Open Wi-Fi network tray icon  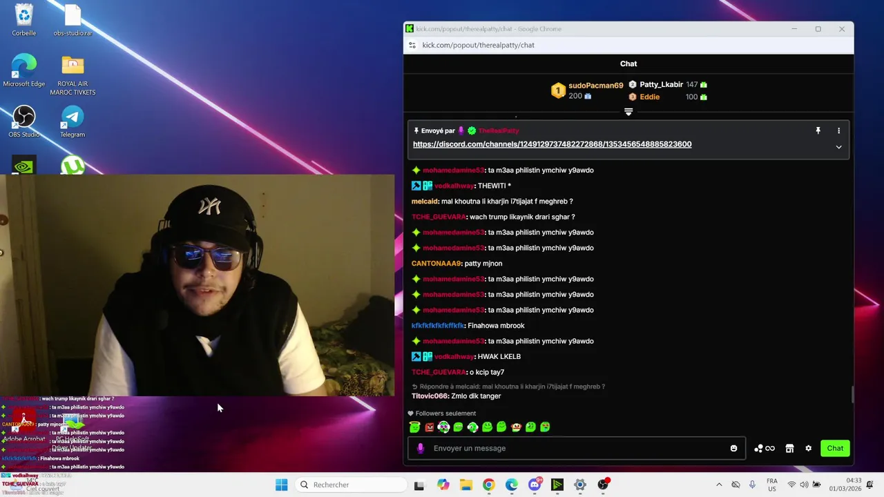point(791,485)
